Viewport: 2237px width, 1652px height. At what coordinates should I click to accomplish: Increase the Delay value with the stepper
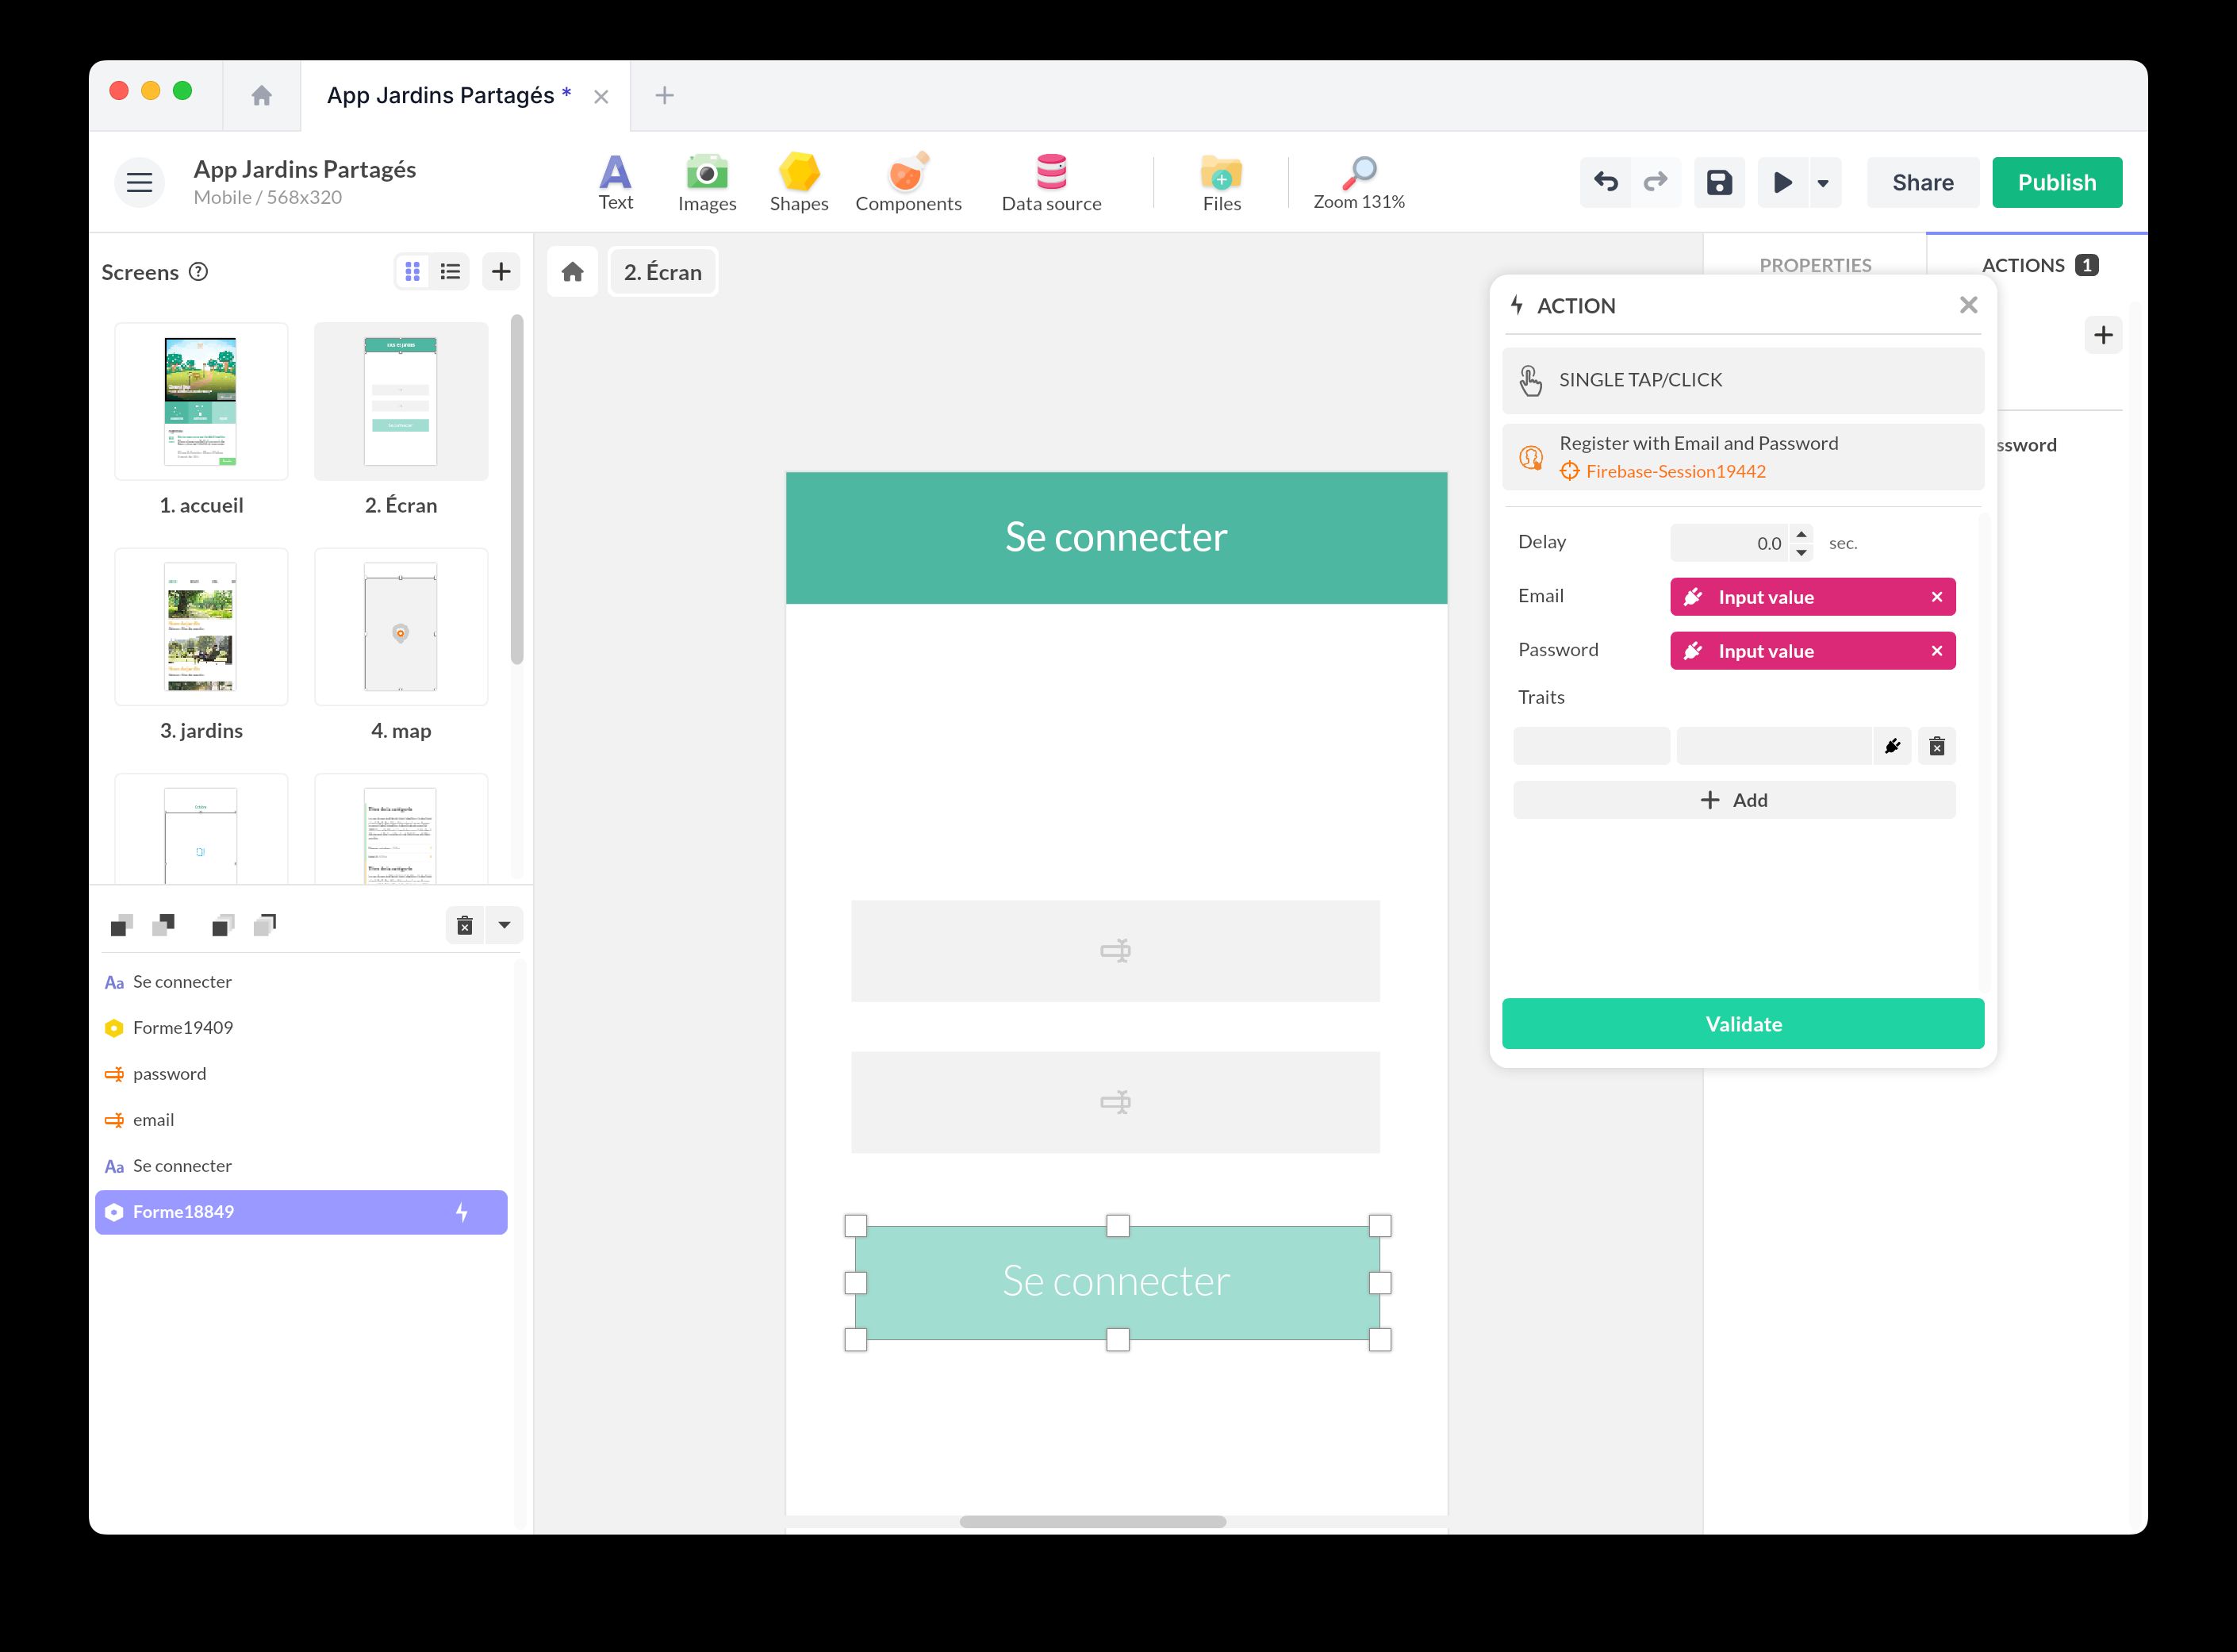(x=1800, y=536)
